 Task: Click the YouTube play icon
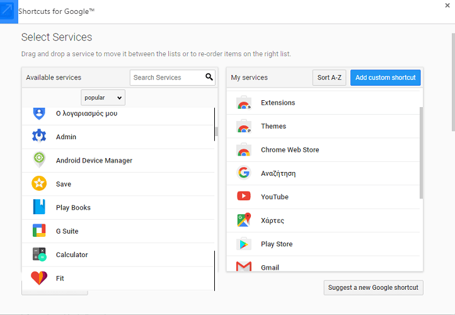[244, 196]
